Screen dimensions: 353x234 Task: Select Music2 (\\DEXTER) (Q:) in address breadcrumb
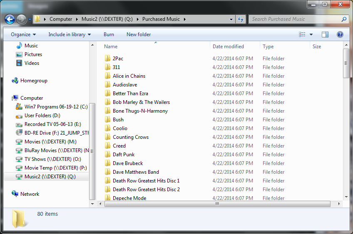[x=107, y=19]
